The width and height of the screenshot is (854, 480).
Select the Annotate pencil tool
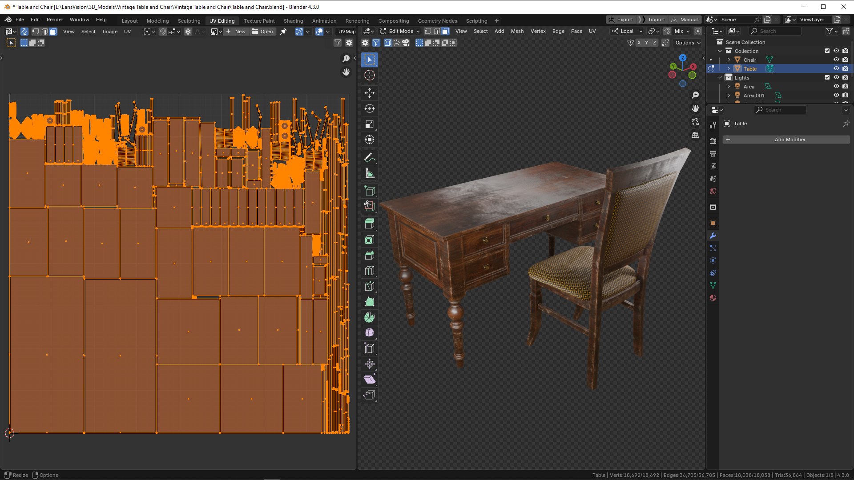(369, 158)
